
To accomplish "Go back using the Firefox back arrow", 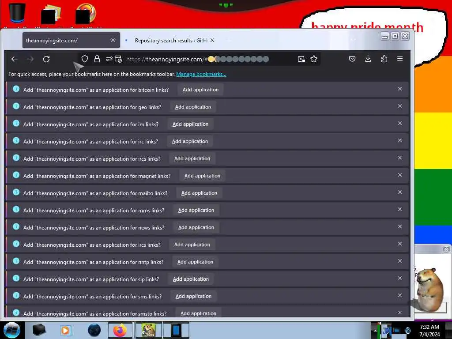I will [x=15, y=59].
